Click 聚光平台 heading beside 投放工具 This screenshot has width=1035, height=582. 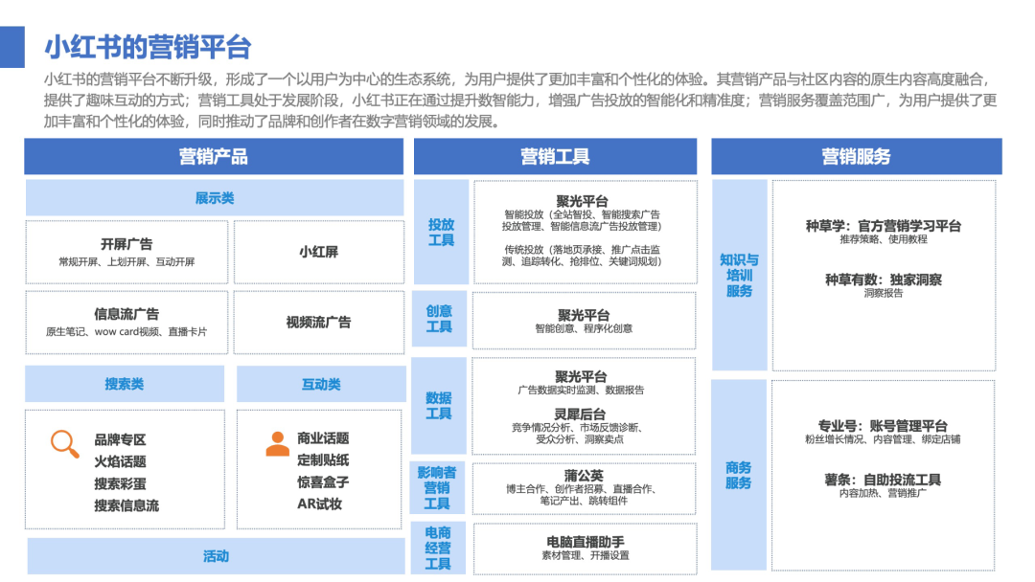pyautogui.click(x=582, y=202)
